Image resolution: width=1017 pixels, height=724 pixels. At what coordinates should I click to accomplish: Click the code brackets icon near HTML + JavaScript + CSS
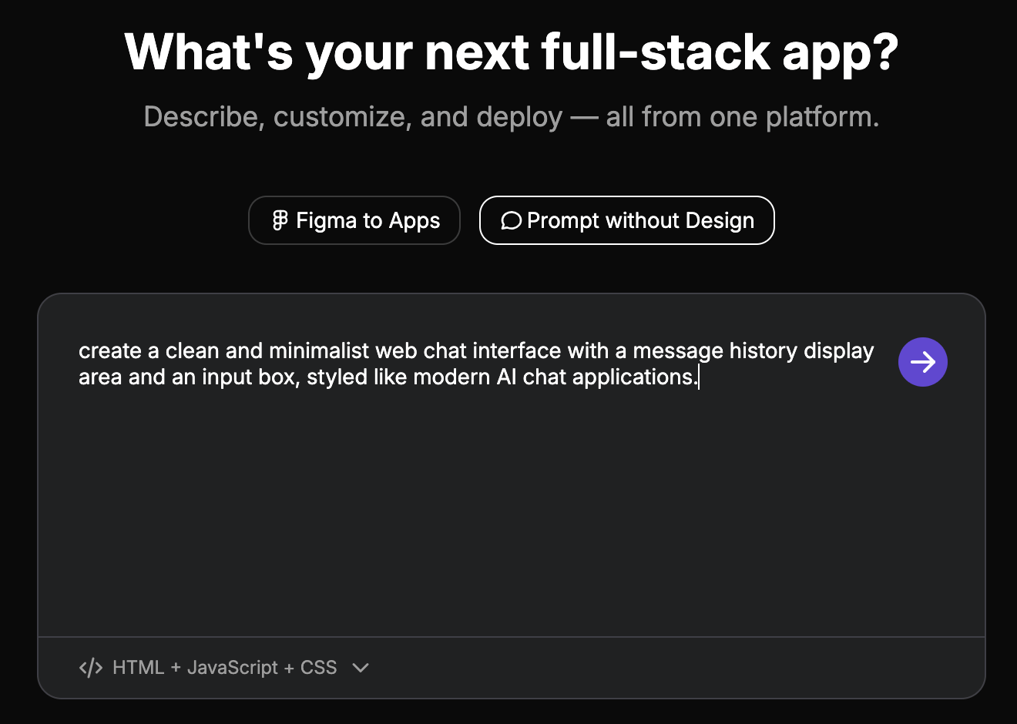(x=90, y=667)
